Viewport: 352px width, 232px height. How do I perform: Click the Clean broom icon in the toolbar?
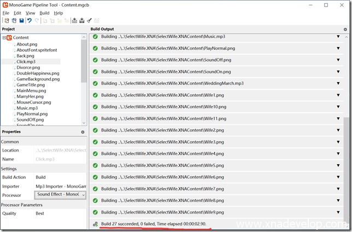[89, 20]
